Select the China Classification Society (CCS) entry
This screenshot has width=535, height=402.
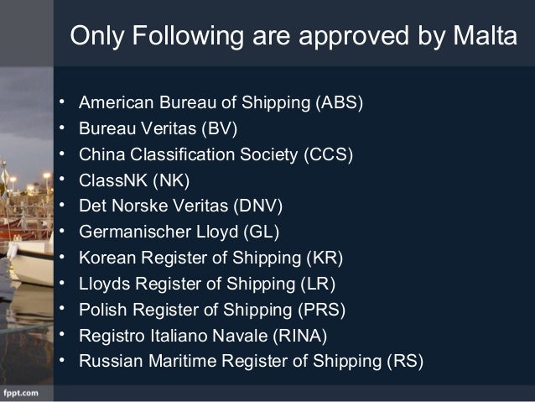click(216, 154)
